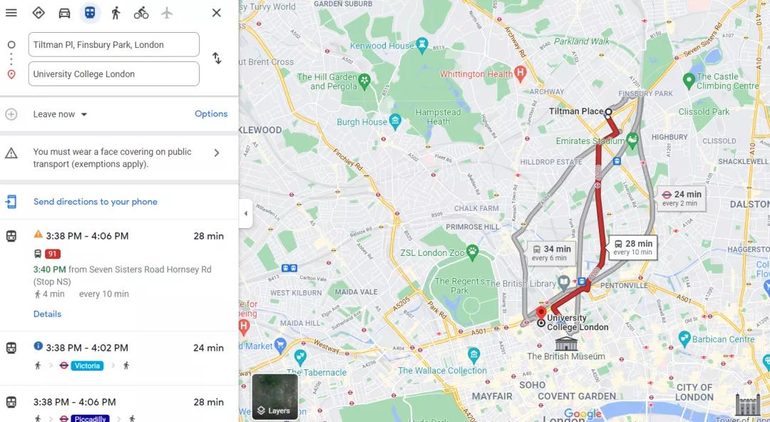Click the 34 min route label on map
This screenshot has height=422, width=770.
[551, 253]
